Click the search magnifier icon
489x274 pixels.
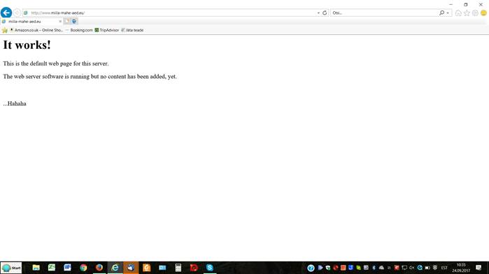point(441,13)
